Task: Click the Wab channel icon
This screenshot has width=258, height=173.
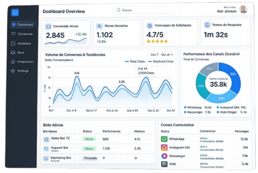Action: 164,164
